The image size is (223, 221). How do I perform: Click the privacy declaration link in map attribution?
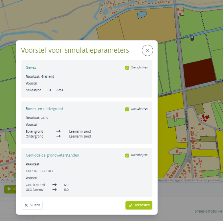(x=190, y=180)
